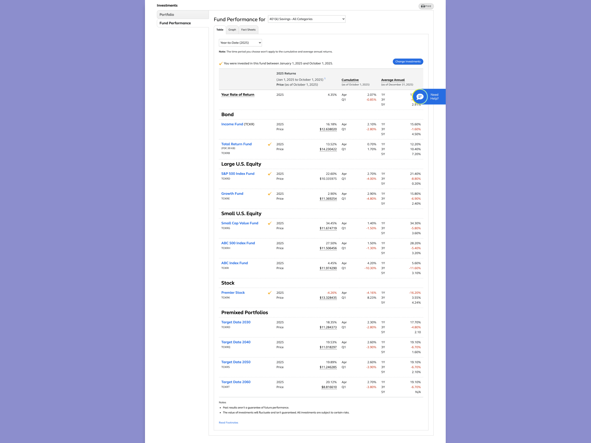Click Total Return Fund price $14.230422

point(328,149)
